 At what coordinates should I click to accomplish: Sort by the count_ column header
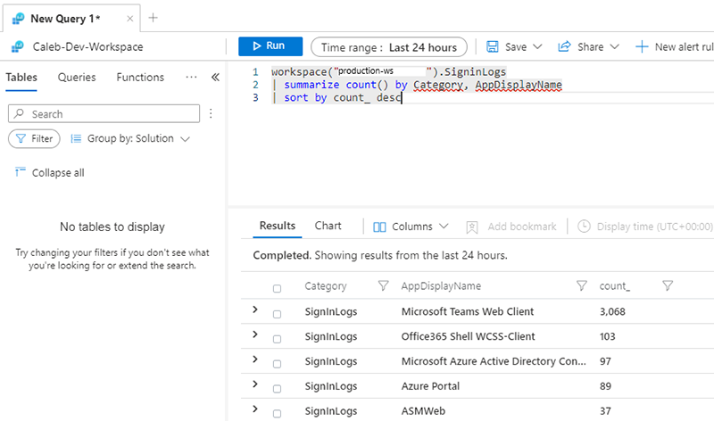tap(615, 285)
